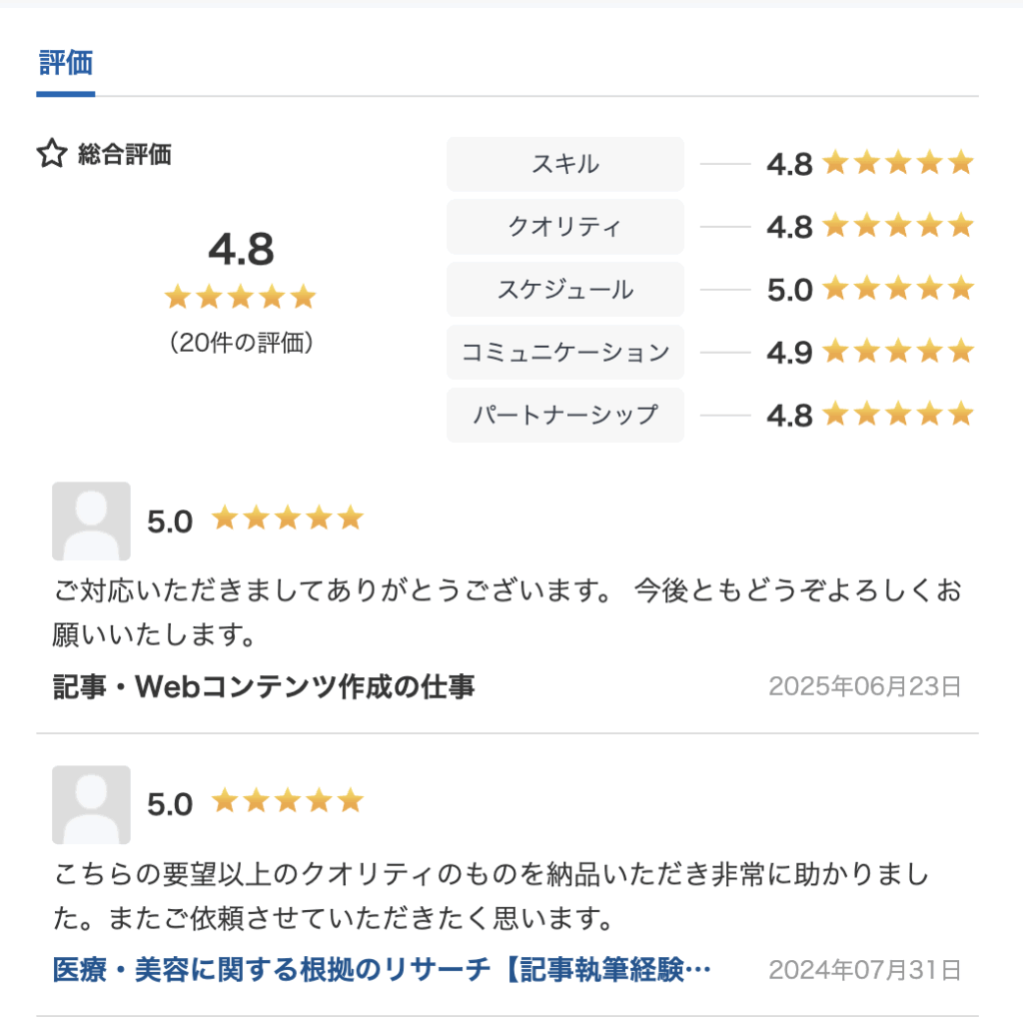1023x1021 pixels.
Task: Select the パートナーシップ rating label
Action: coord(565,415)
